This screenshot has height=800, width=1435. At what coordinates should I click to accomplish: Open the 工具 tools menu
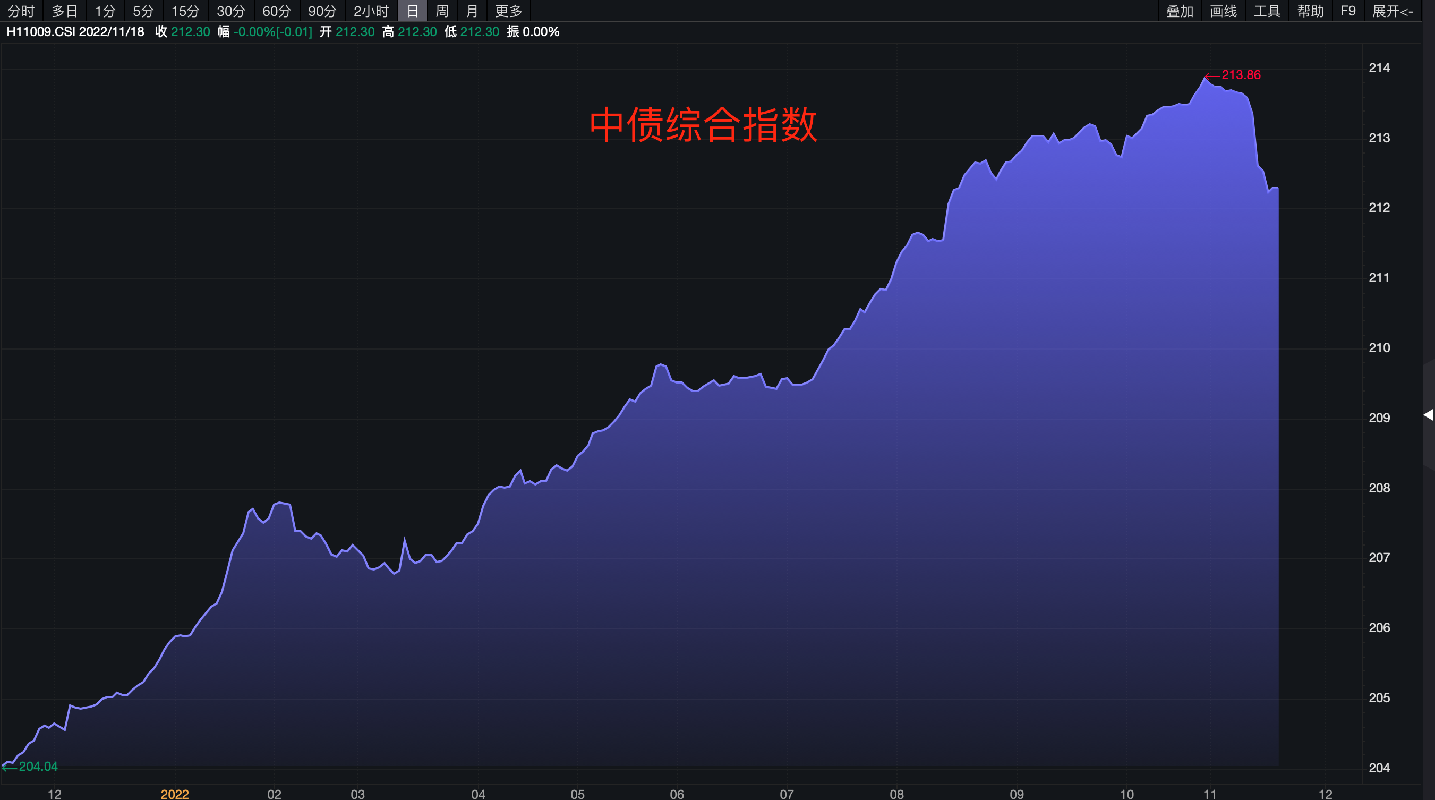[x=1267, y=11]
